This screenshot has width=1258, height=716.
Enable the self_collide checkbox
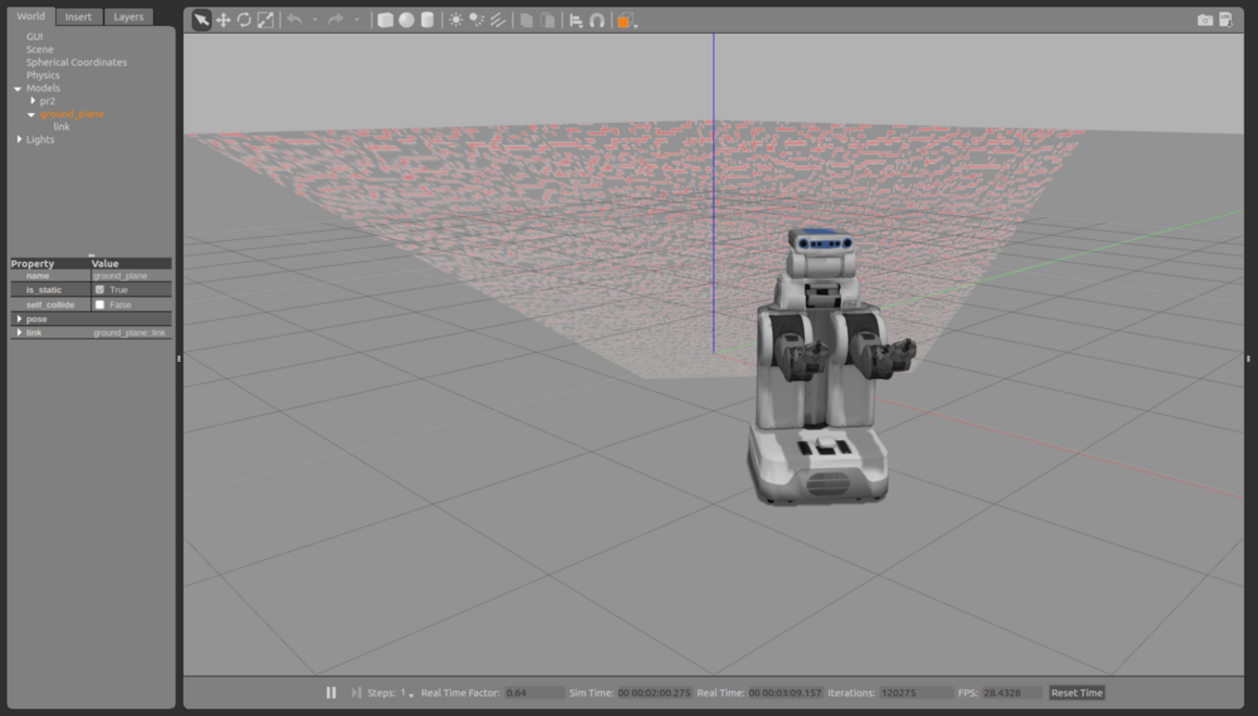point(100,305)
